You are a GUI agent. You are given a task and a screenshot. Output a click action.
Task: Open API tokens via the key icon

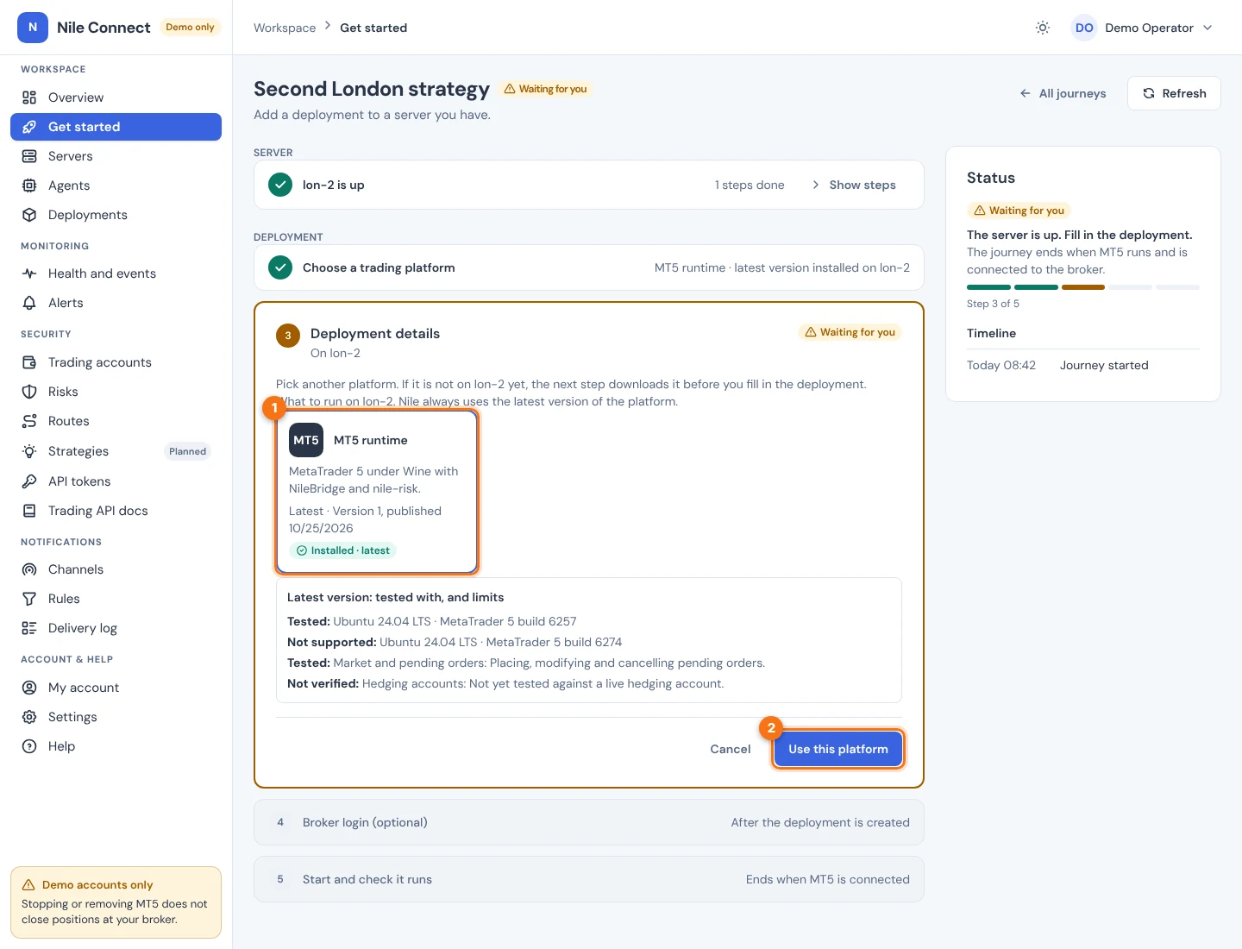(x=29, y=481)
